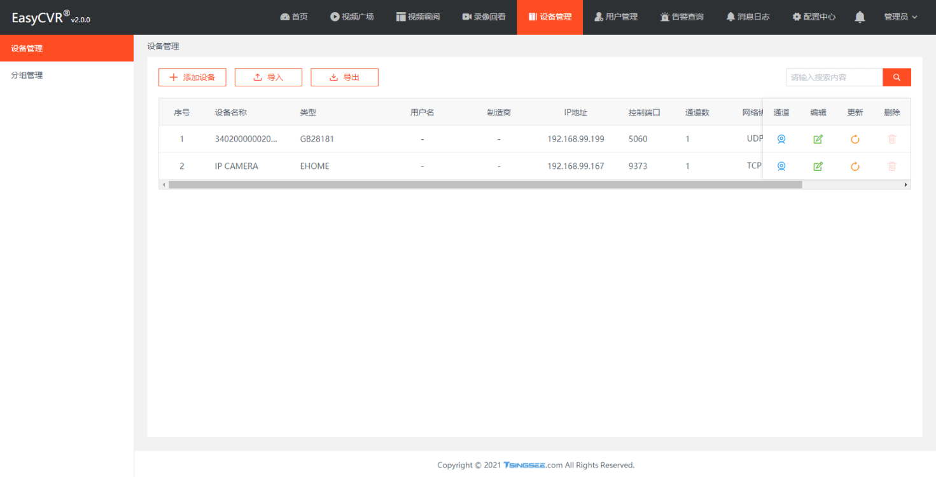Screen dimensions: 936x477
Task: Focus the 请输入搜索内容 search field
Action: (834, 77)
